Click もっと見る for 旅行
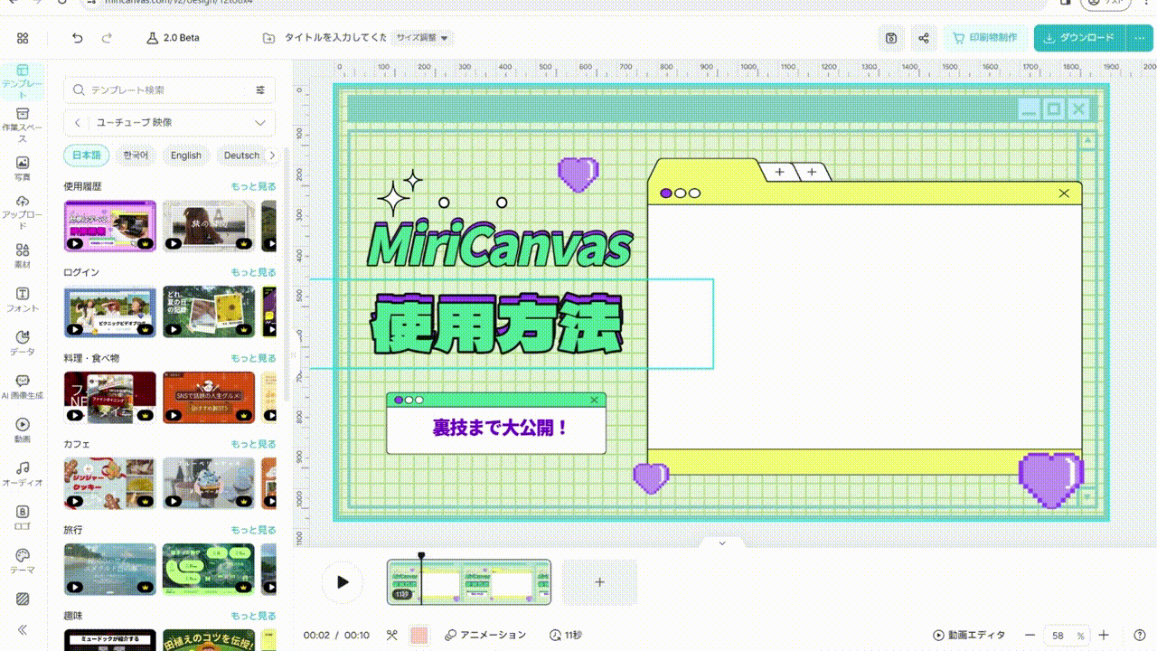Screen dimensions: 1157x651 [x=253, y=530]
